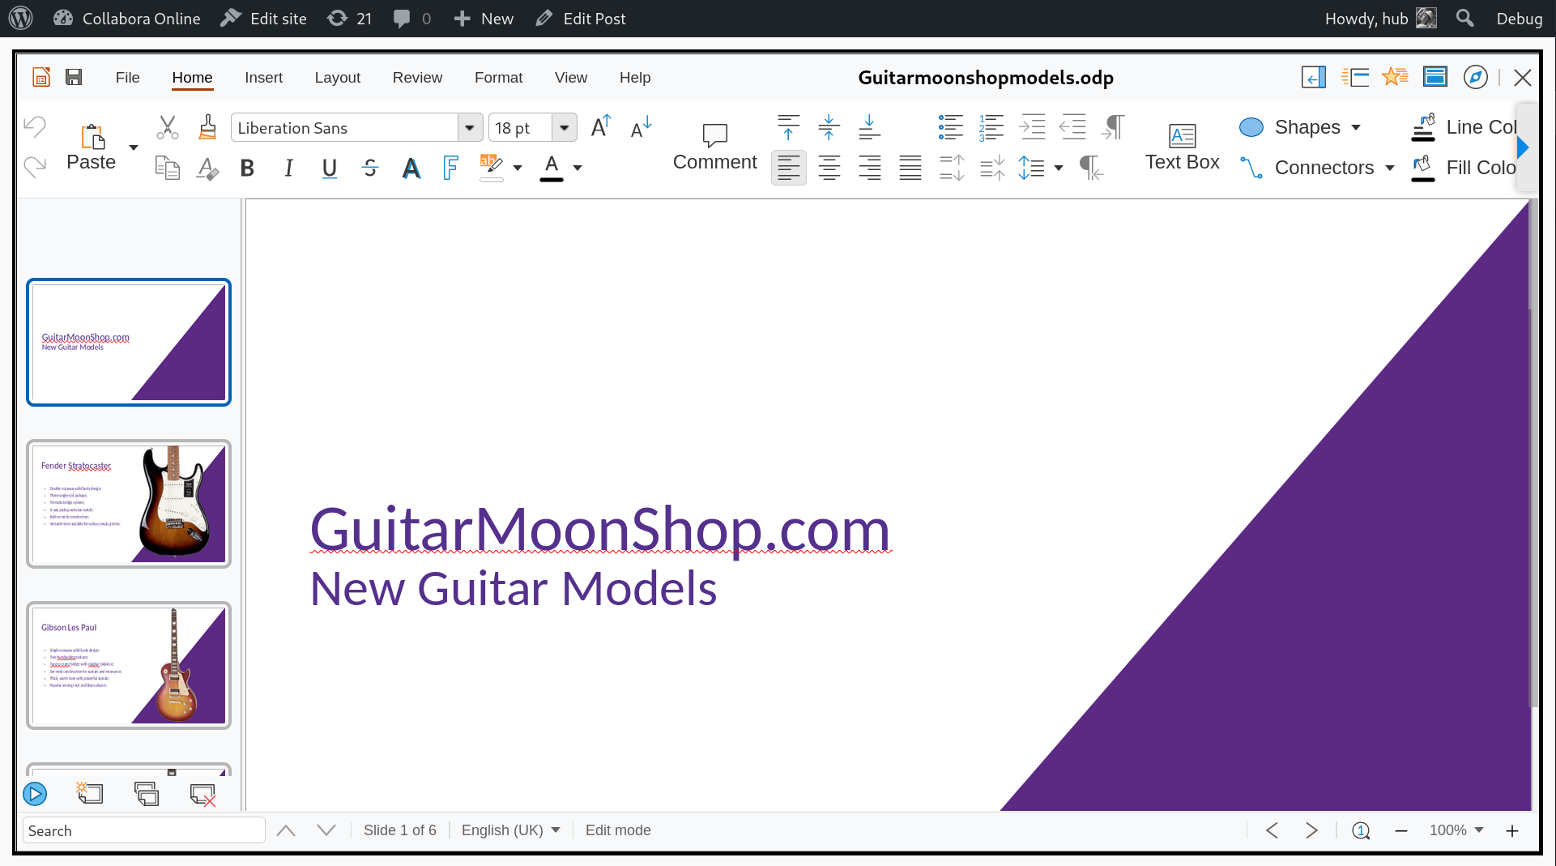The width and height of the screenshot is (1556, 866).
Task: Delete the current slide
Action: [202, 794]
